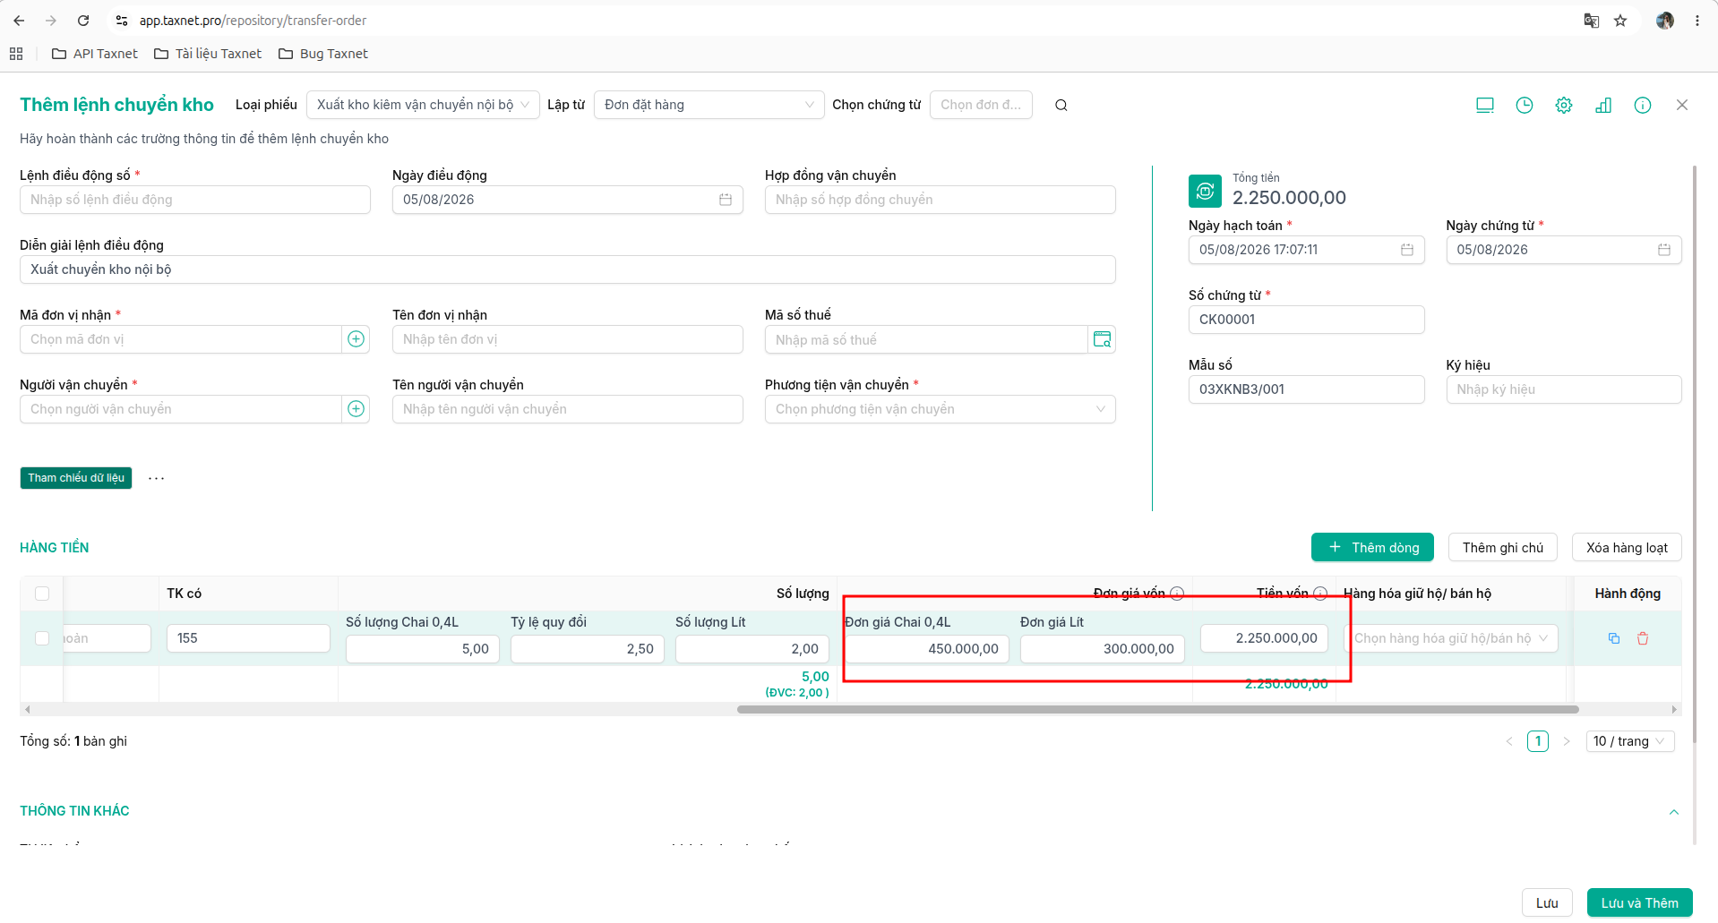Click the search magnifier icon beside Chọn chứng từ

[1061, 106]
